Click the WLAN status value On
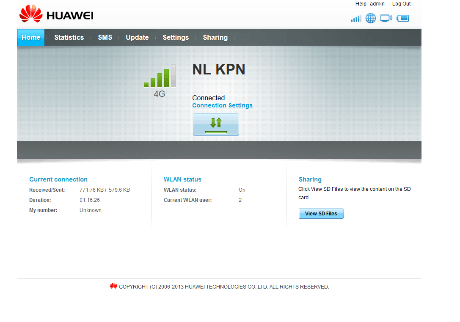This screenshot has width=460, height=322. click(242, 190)
